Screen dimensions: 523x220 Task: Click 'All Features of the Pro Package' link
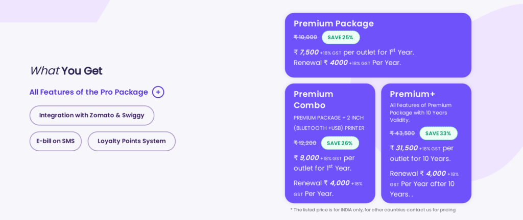pos(88,92)
